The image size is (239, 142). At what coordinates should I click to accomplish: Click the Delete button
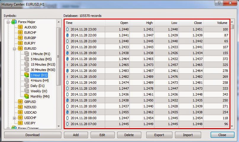129,135
